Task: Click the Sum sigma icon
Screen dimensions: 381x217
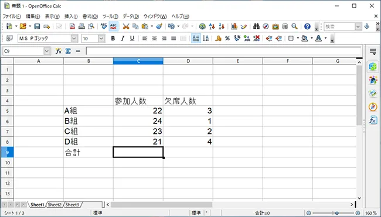Action: pos(68,51)
